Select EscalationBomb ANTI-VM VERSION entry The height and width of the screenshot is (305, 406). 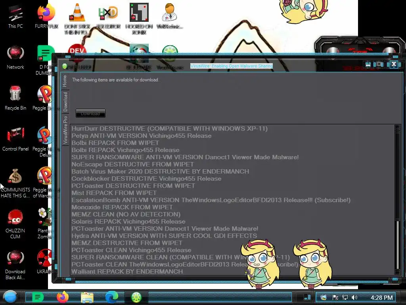point(211,200)
